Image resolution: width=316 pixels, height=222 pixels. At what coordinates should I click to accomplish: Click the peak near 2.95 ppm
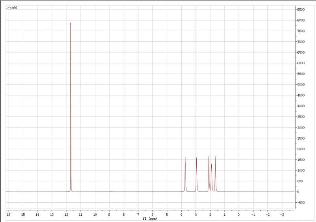196,174
